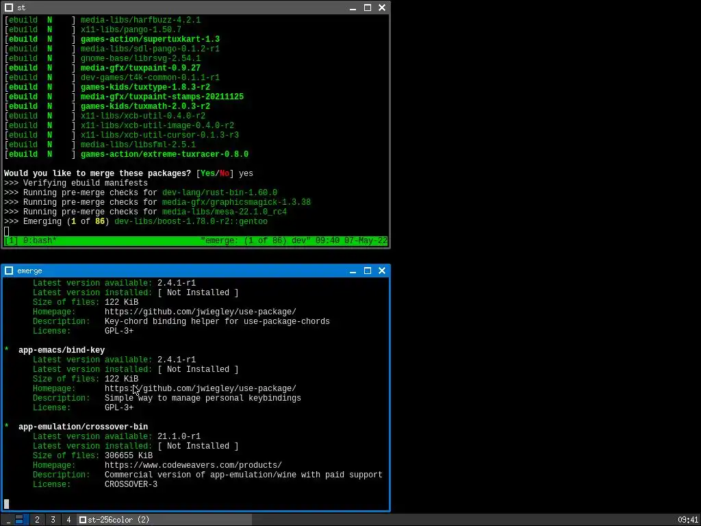Click dev-lang/rust-bin-1.60.0 pre-merge check
The image size is (701, 526).
click(x=220, y=192)
